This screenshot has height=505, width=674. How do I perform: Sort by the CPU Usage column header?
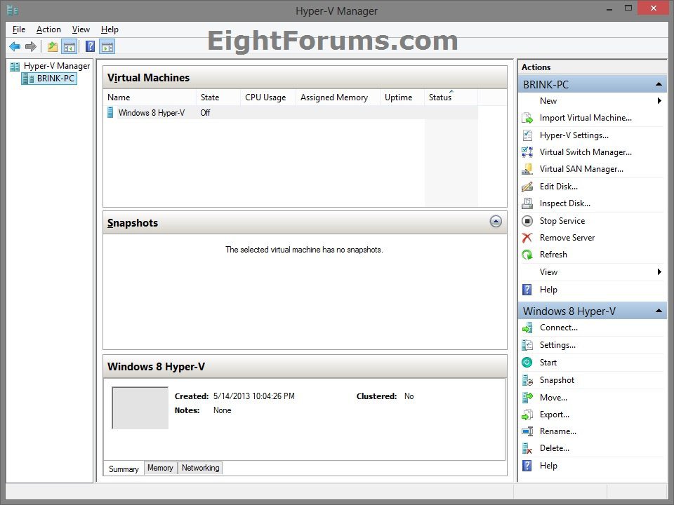click(268, 97)
